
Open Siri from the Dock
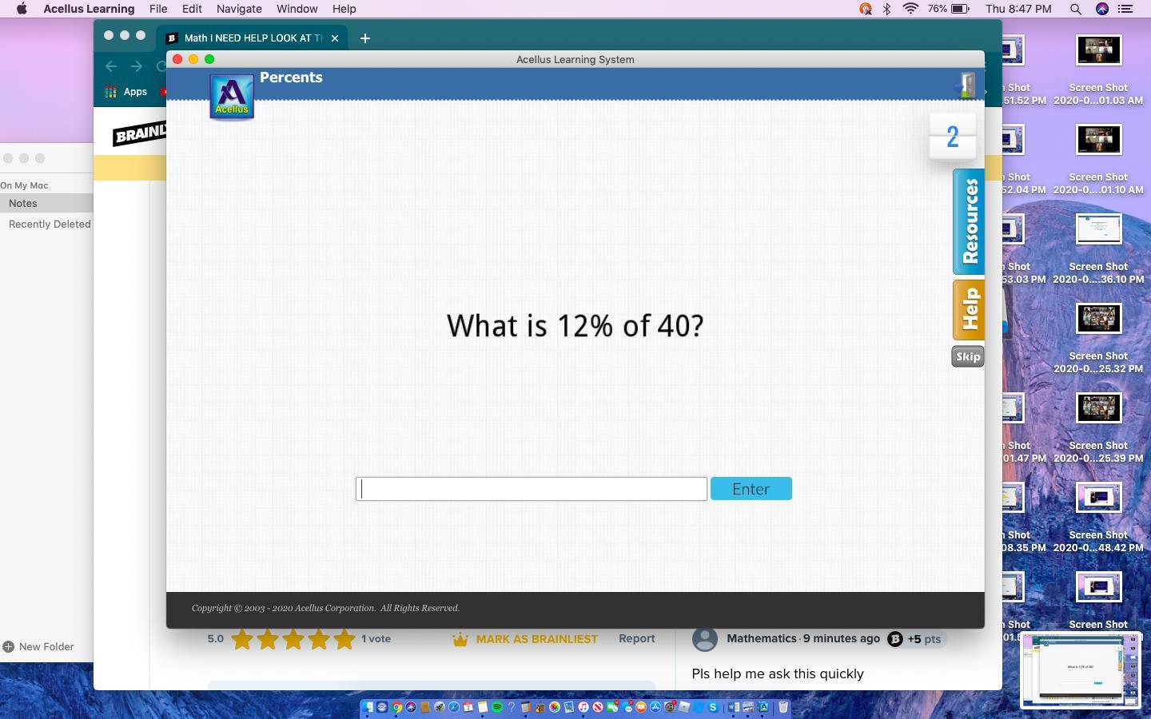[411, 707]
